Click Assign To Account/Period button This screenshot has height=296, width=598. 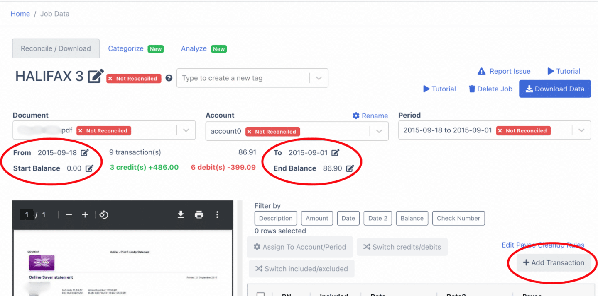tap(300, 247)
